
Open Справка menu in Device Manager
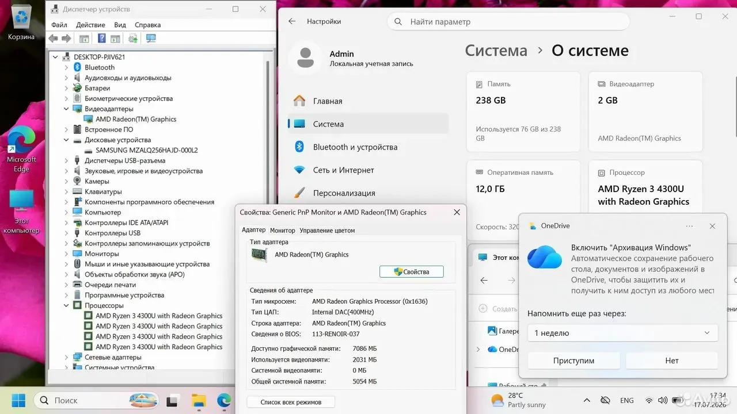point(147,25)
